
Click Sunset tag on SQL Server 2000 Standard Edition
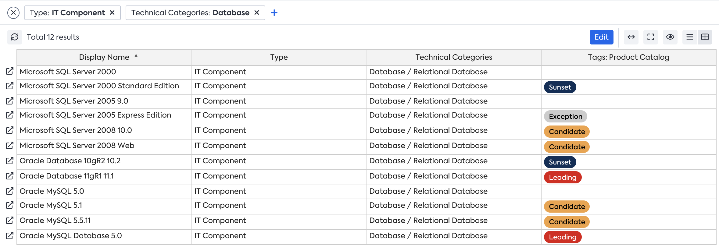tap(560, 87)
